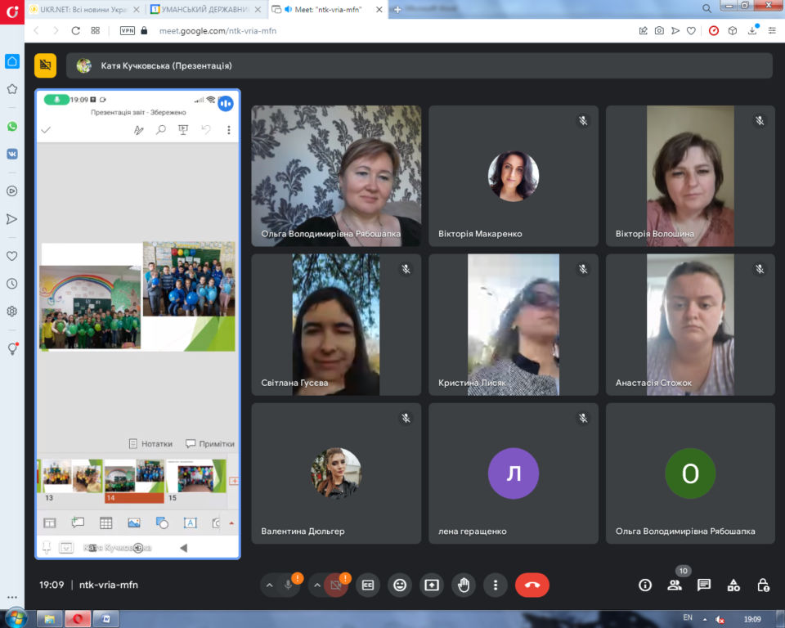Switch to the УМАНСЬКИЙ ДЕРЖАВНИЙ tab

coord(205,10)
